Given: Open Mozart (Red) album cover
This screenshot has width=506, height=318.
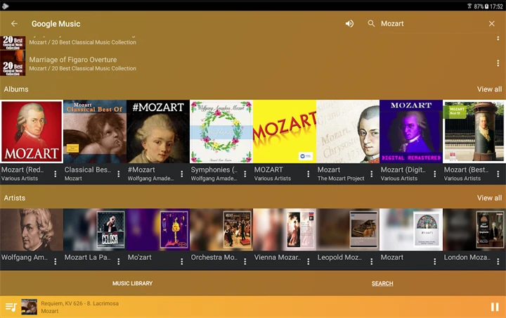Looking at the screenshot, I should click(x=32, y=132).
